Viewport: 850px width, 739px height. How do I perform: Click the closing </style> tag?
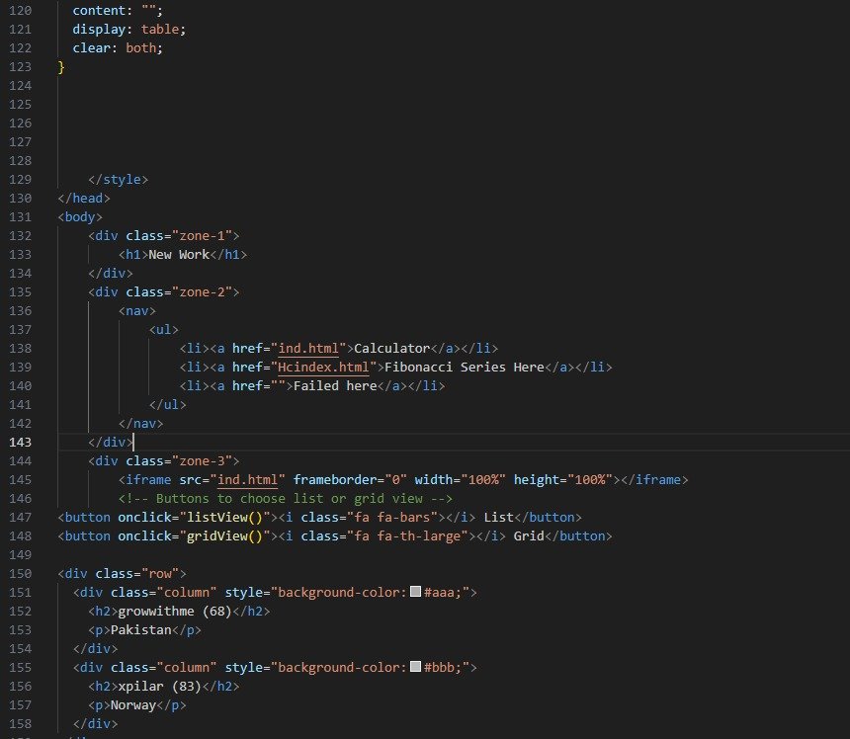[x=119, y=180]
